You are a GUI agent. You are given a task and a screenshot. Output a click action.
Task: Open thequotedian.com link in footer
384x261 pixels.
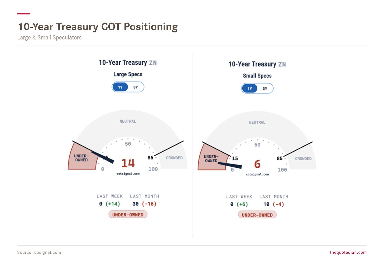point(348,252)
